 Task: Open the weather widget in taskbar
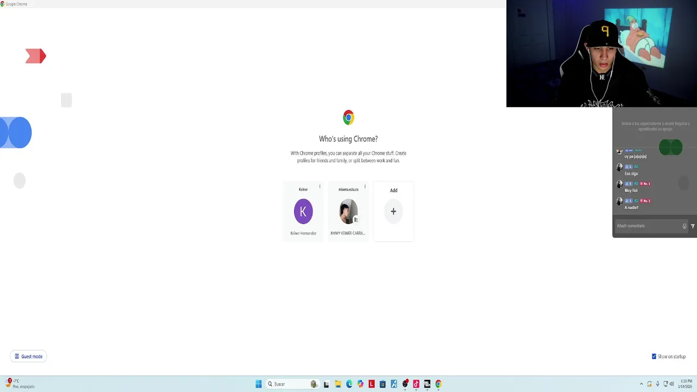pyautogui.click(x=19, y=384)
